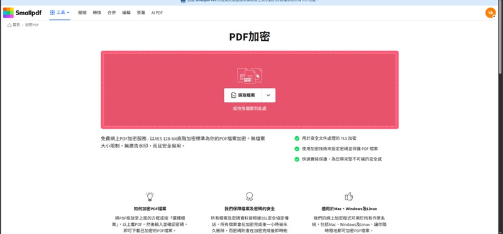Screen dimensions: 503x234
Task: Click the 我們保障檔案及密碼的安全 heading
Action: tap(250, 209)
